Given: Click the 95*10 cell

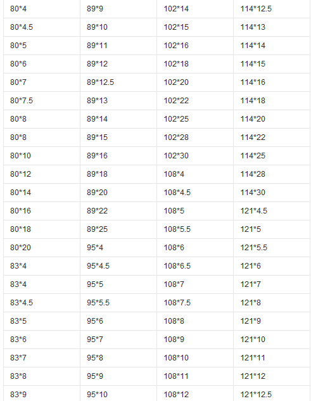Looking at the screenshot, I should pyautogui.click(x=118, y=394).
